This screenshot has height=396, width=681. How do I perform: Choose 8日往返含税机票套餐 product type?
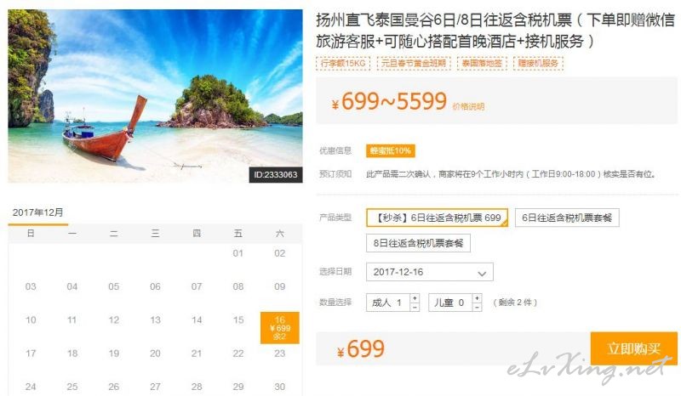(x=418, y=243)
